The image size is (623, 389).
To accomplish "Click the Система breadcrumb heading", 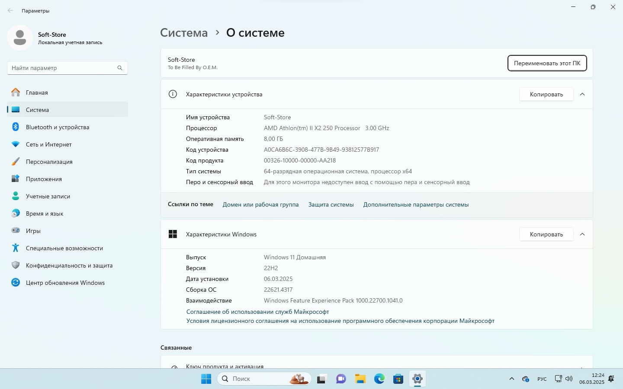I will tap(184, 33).
